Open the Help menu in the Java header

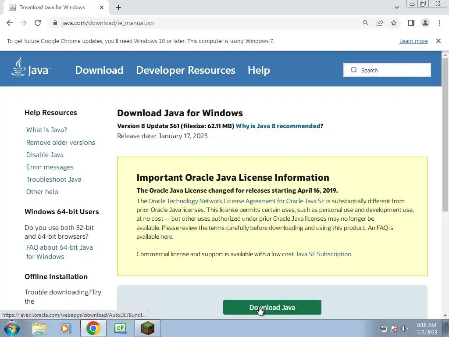point(259,70)
